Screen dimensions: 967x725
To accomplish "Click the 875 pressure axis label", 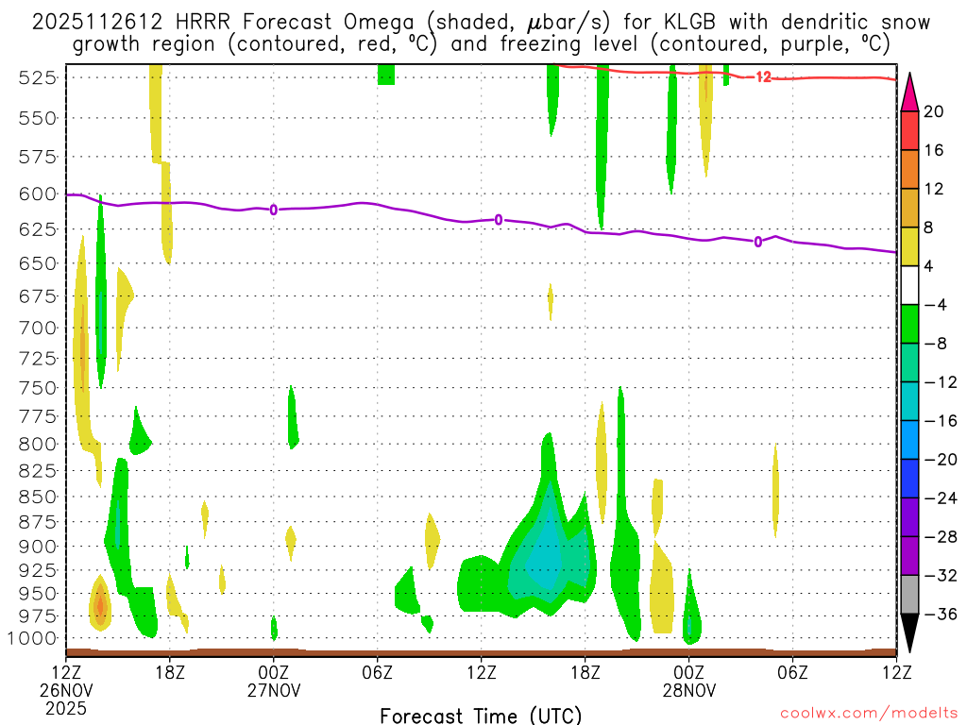I will pos(38,523).
